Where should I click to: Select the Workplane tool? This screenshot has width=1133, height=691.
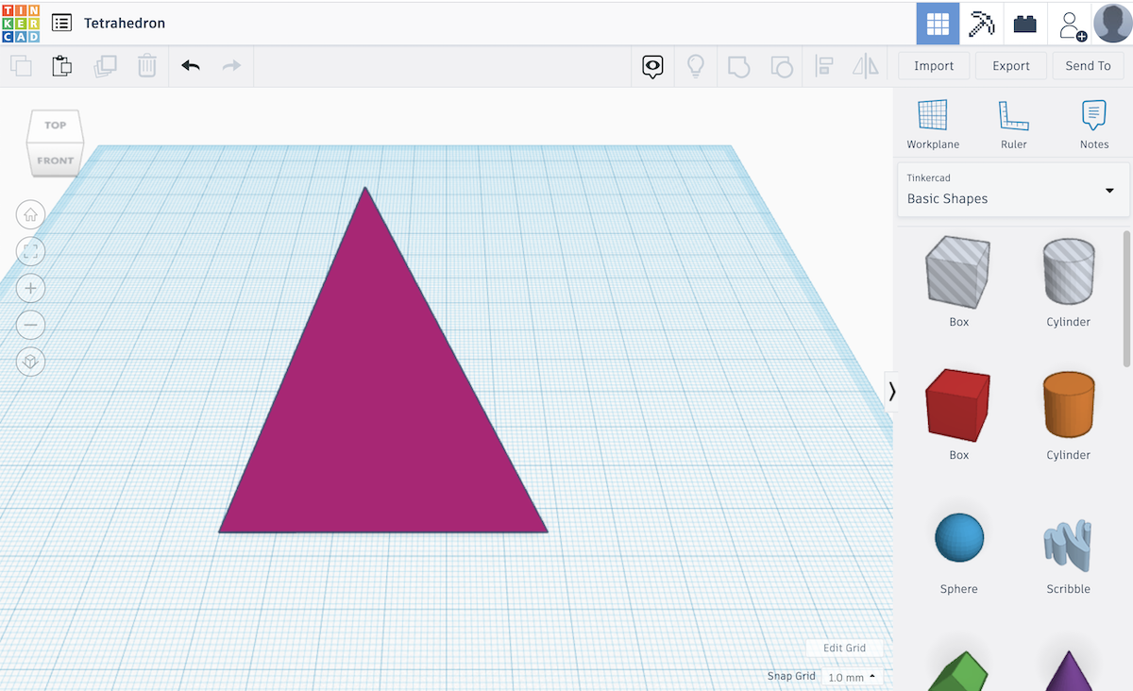click(x=933, y=124)
